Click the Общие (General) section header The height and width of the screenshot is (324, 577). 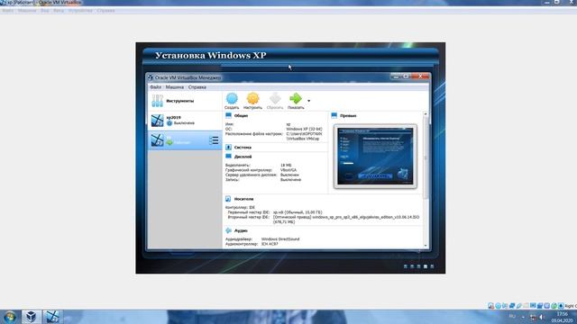click(x=241, y=116)
